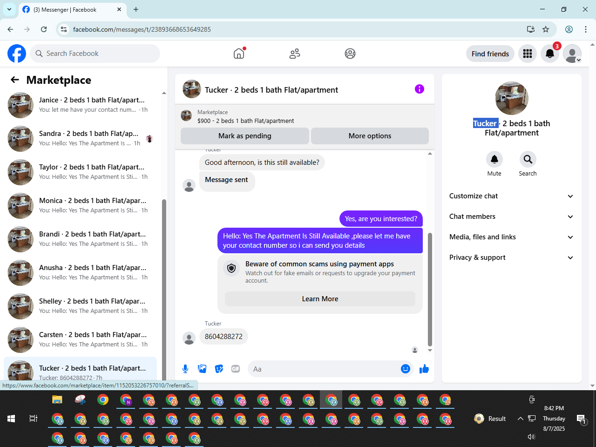Open the apartment photo in right panel

tap(512, 98)
